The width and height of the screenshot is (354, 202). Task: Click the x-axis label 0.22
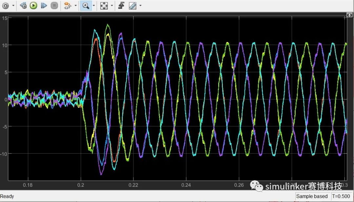[133, 185]
